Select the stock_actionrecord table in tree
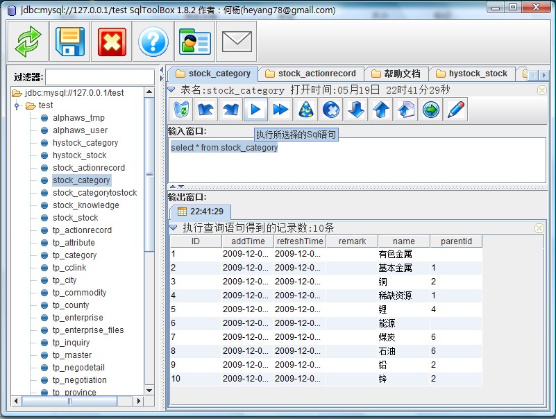 (89, 168)
